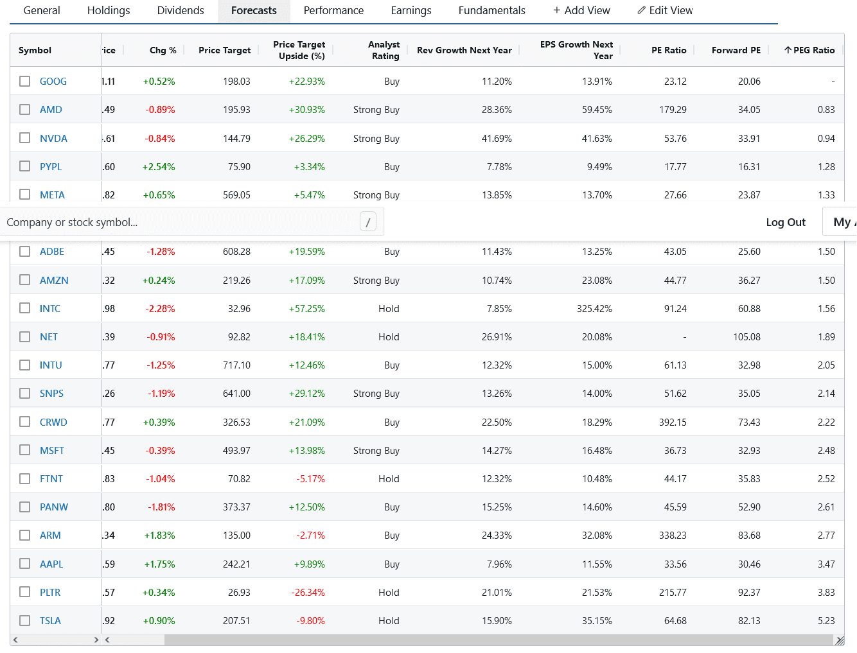This screenshot has height=653, width=857.
Task: Open the AAPL stock link
Action: coord(51,564)
